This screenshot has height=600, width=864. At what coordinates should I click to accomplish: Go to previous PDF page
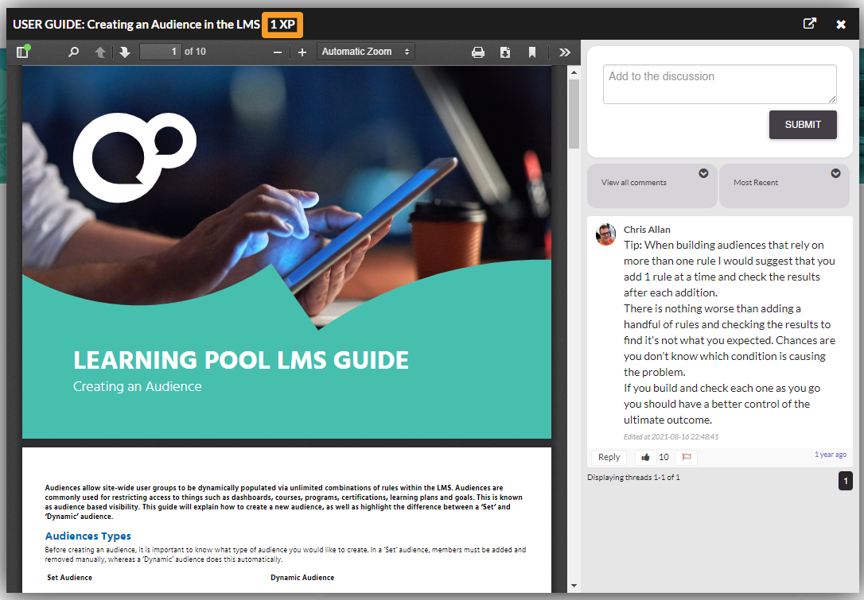click(100, 52)
